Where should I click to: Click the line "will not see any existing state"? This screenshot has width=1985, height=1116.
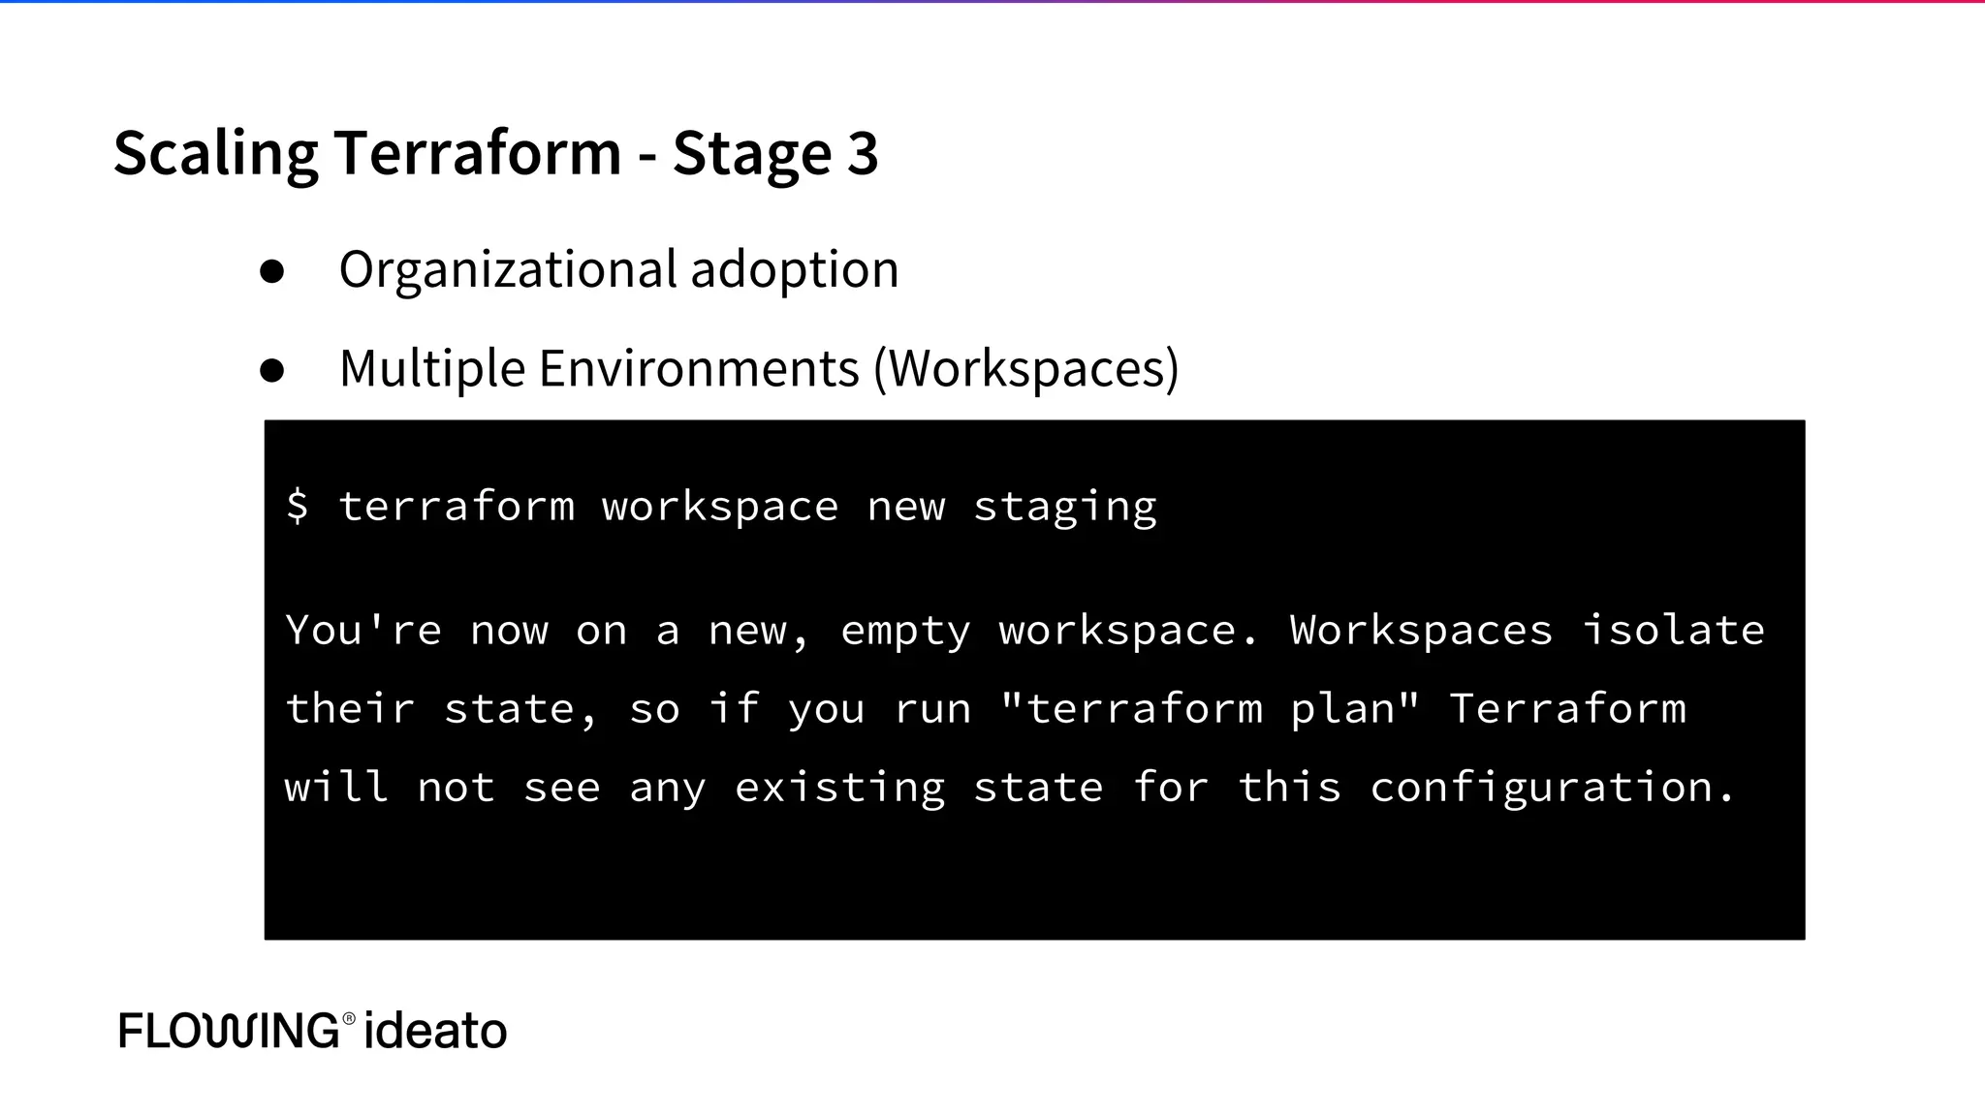[x=1009, y=788]
